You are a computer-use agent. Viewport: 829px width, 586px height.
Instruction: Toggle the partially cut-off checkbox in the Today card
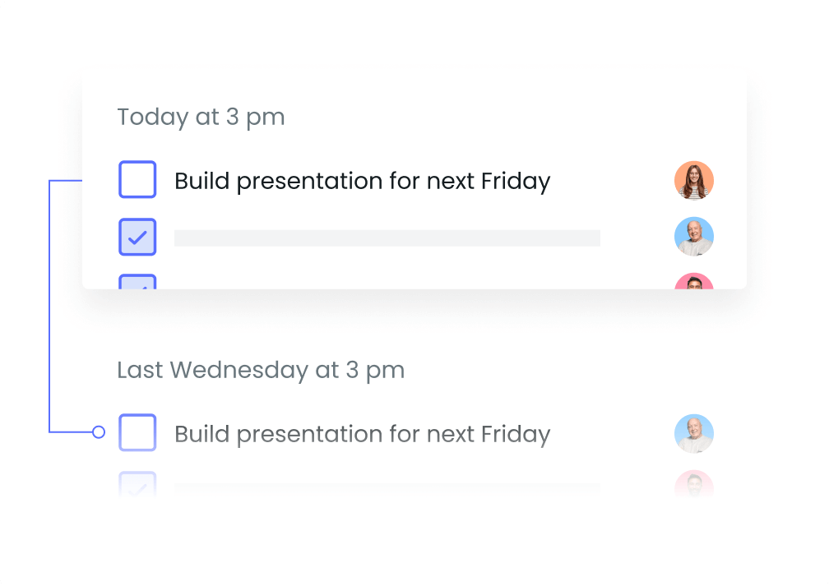137,281
